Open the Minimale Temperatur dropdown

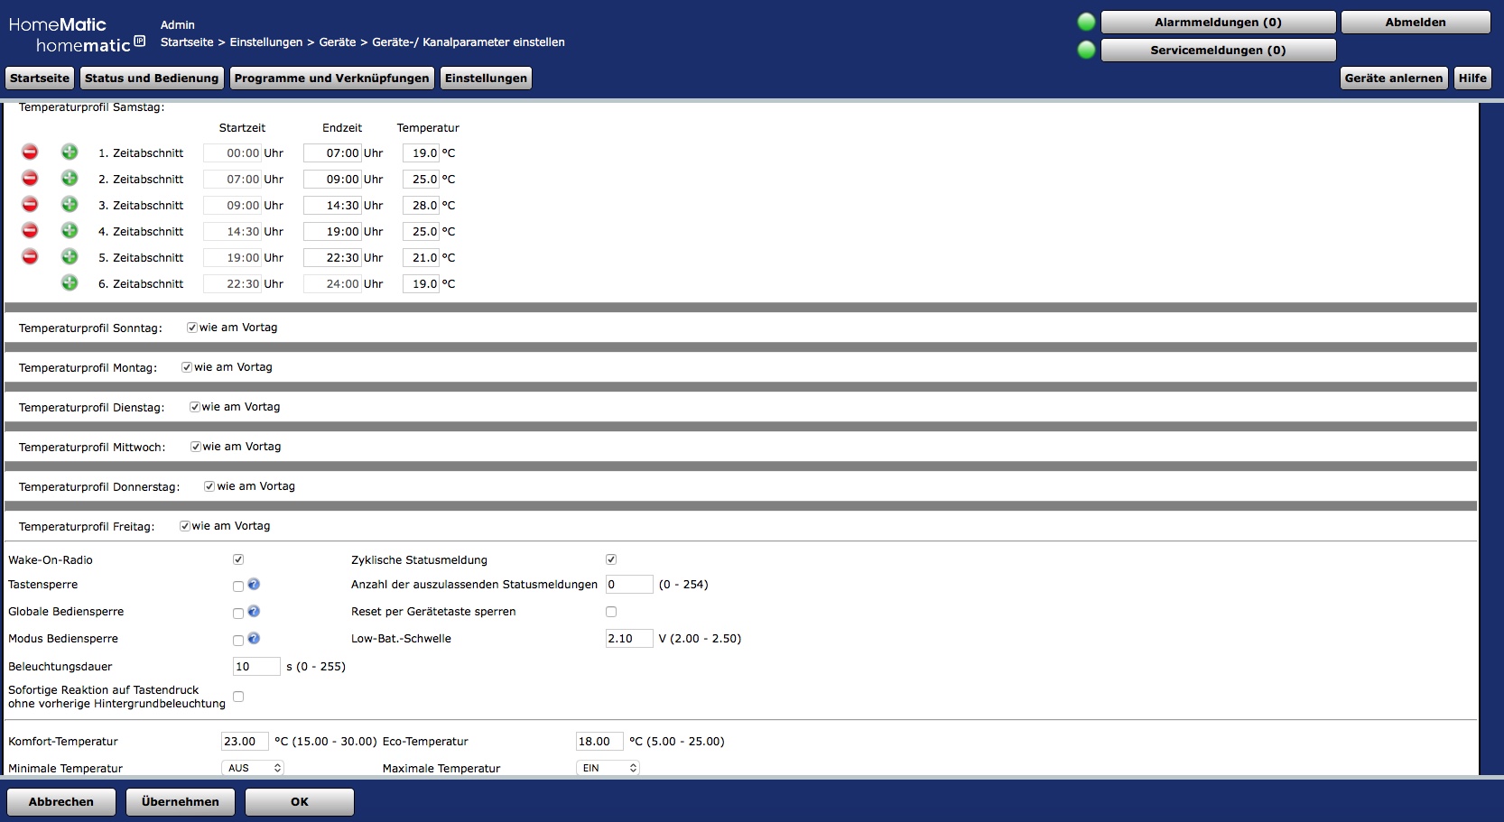click(x=253, y=768)
